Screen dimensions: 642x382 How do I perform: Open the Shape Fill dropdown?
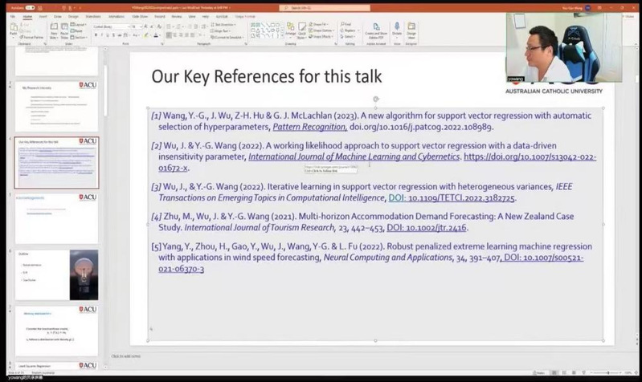[x=319, y=25]
